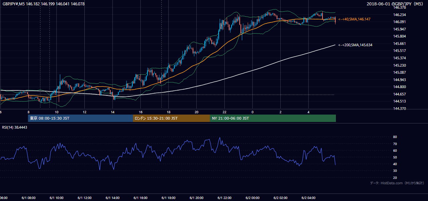Click hour label 4 under the price chart
Viewport: 428px width, 201px height.
tap(308, 112)
